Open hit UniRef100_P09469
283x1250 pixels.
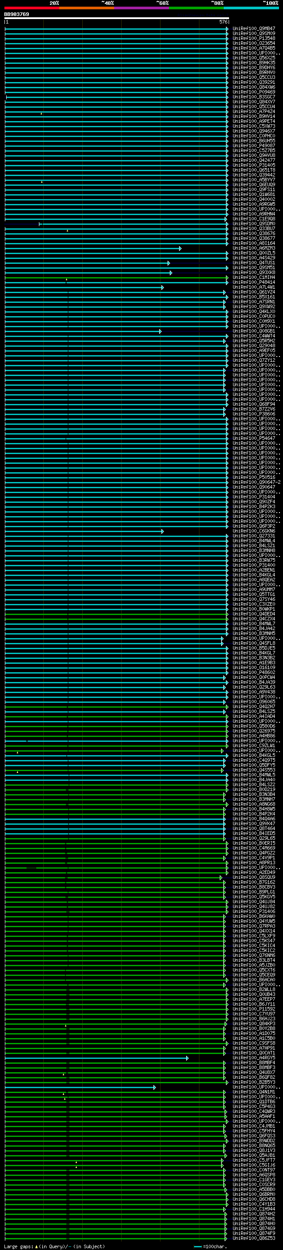[254, 92]
